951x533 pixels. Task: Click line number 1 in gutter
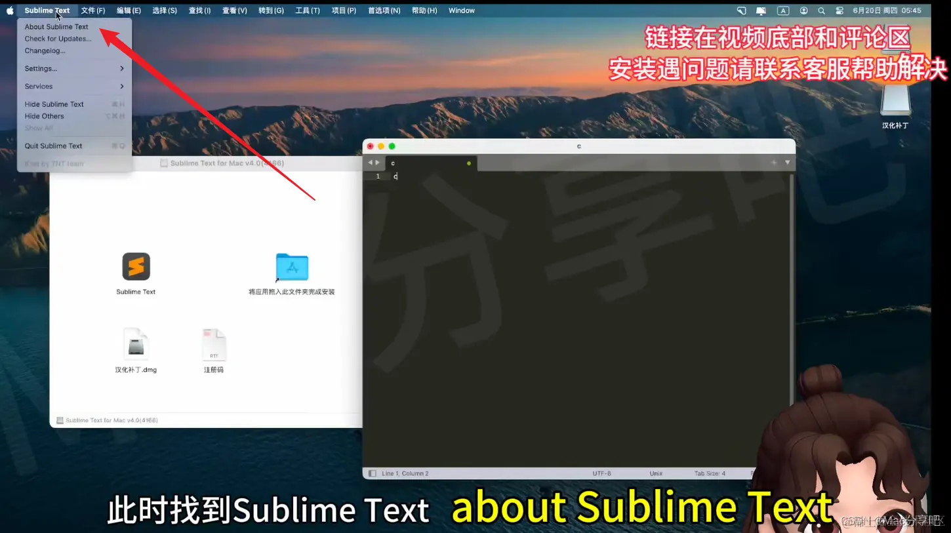click(378, 176)
